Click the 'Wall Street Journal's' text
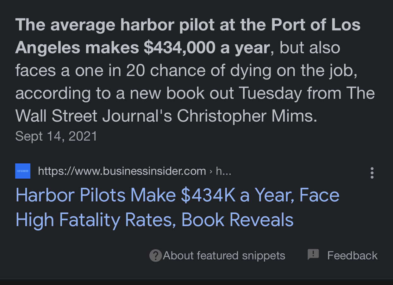 point(94,117)
